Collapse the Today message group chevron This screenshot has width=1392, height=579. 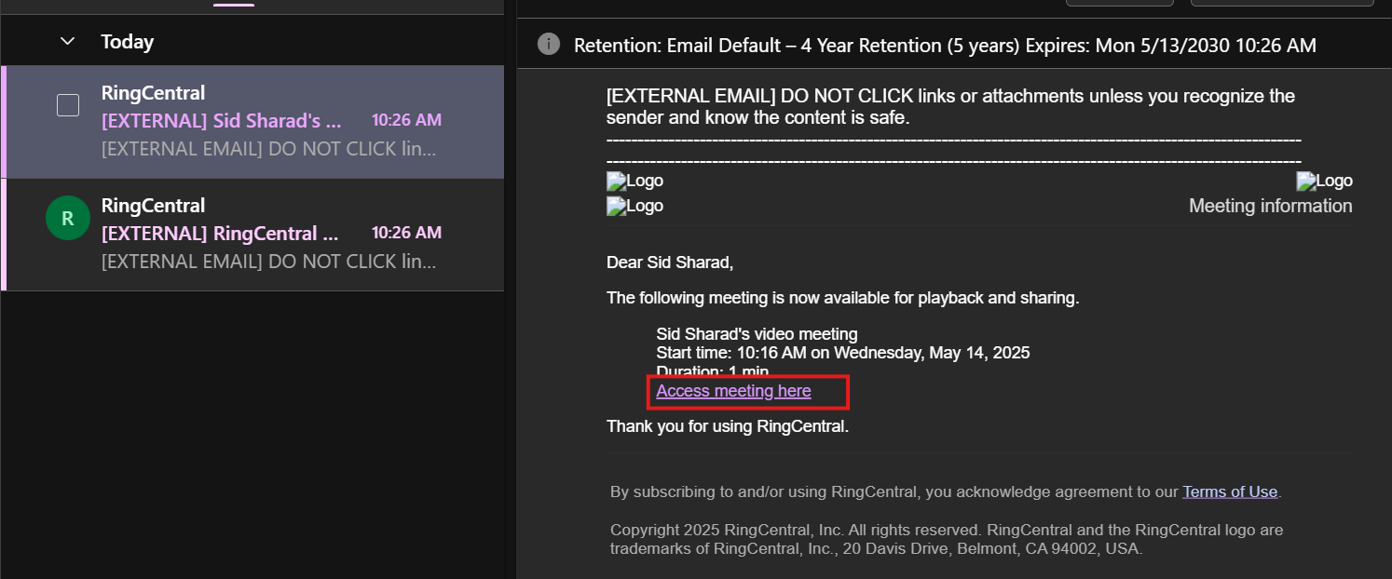[67, 41]
